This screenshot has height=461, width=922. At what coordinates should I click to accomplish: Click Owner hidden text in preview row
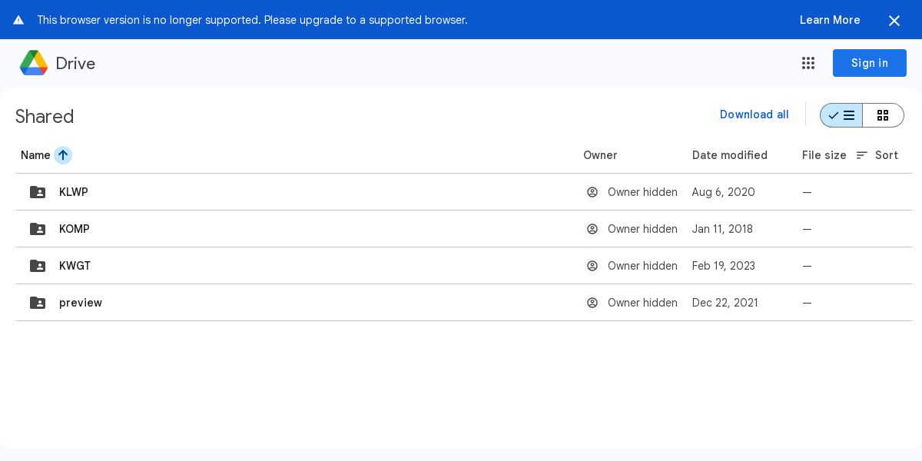(x=642, y=303)
